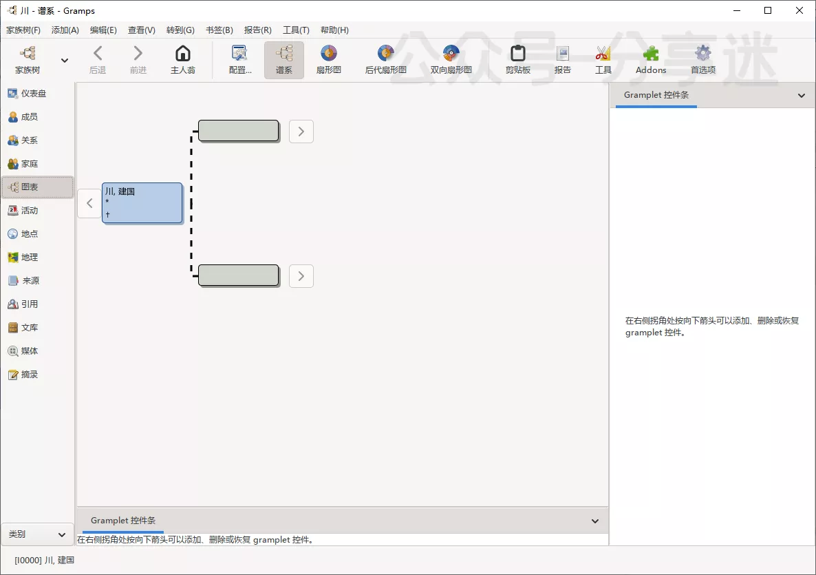Open the 后代扇形图 descendant fan chart

(x=385, y=54)
